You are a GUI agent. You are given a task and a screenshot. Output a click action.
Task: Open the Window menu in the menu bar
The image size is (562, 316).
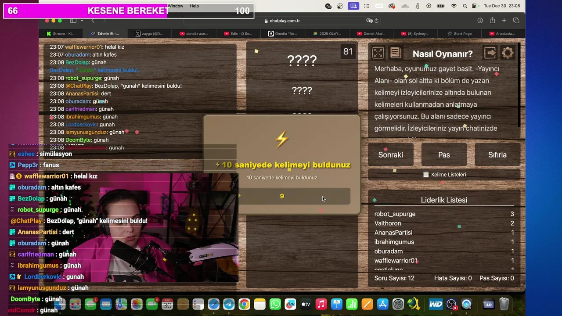click(x=175, y=6)
